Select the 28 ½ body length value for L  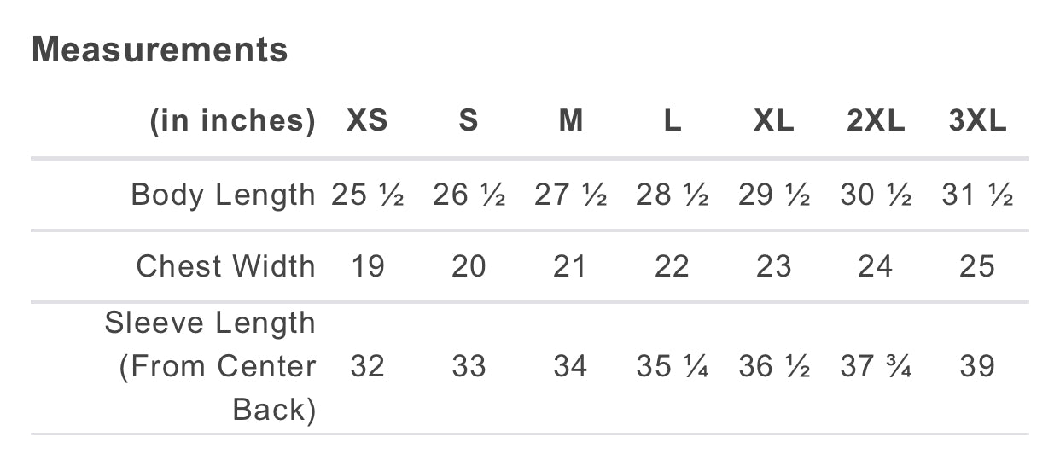click(x=672, y=195)
